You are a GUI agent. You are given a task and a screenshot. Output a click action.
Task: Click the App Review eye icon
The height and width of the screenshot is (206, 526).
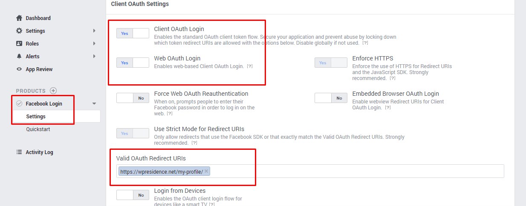pyautogui.click(x=19, y=69)
